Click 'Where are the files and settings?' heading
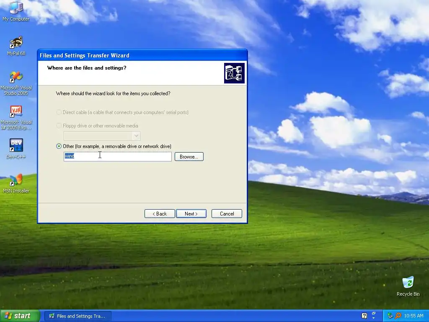Viewport: 429px width, 322px height. 87,68
